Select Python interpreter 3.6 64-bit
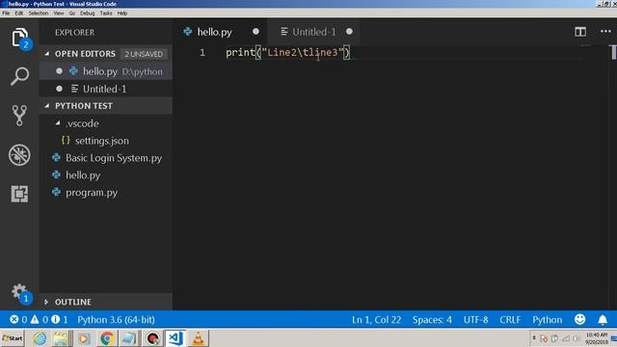This screenshot has width=617, height=347. point(116,319)
